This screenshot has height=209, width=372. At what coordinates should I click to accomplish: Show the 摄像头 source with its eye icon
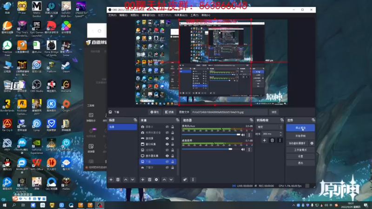click(x=167, y=127)
